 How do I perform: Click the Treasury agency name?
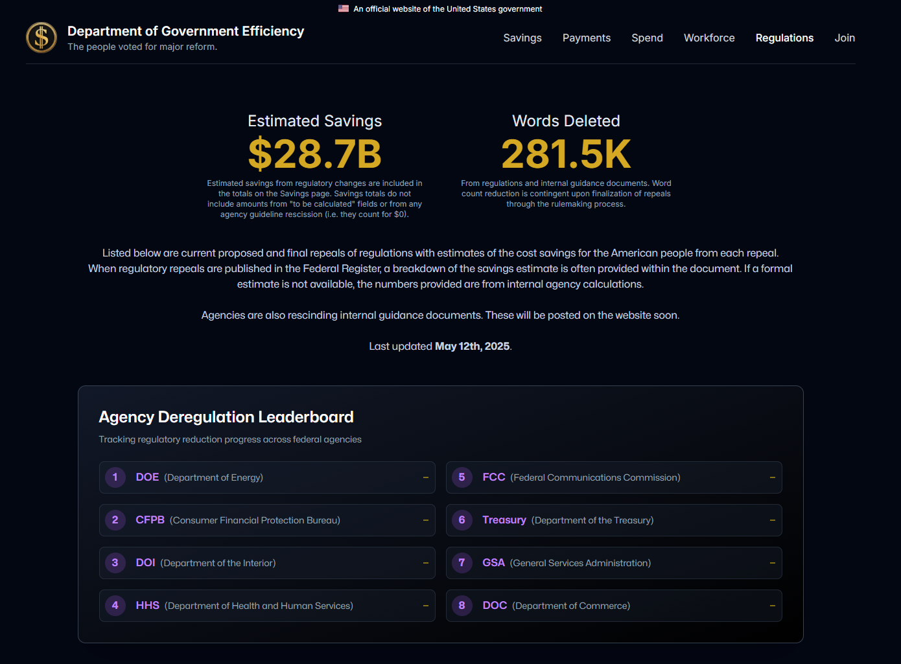(504, 520)
